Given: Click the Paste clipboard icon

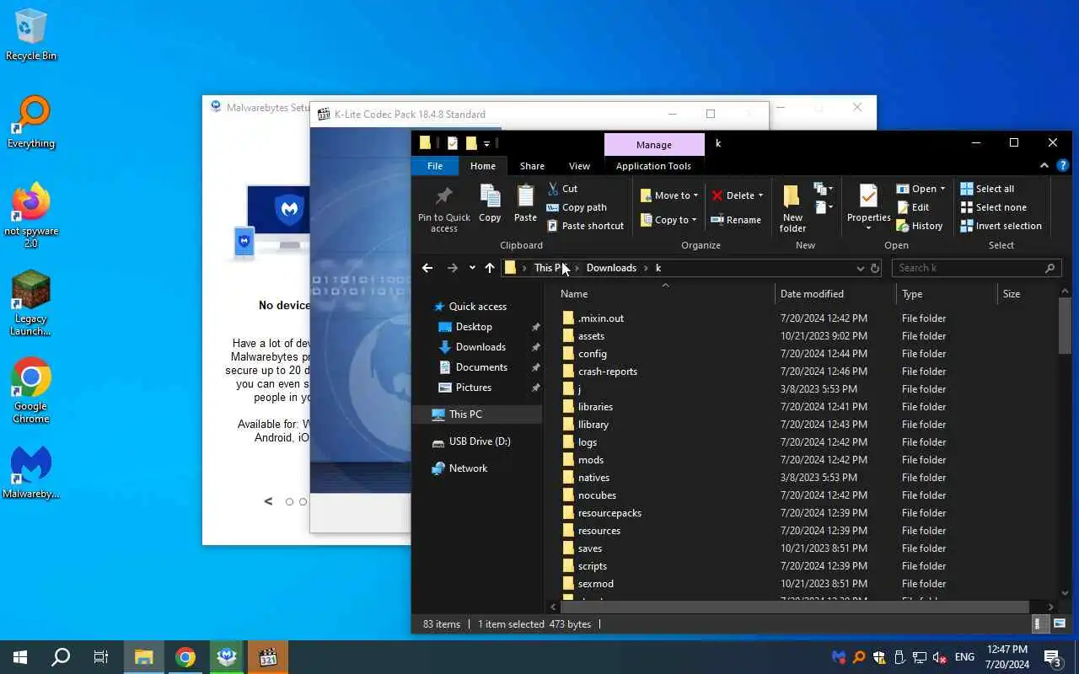Looking at the screenshot, I should coord(525,203).
